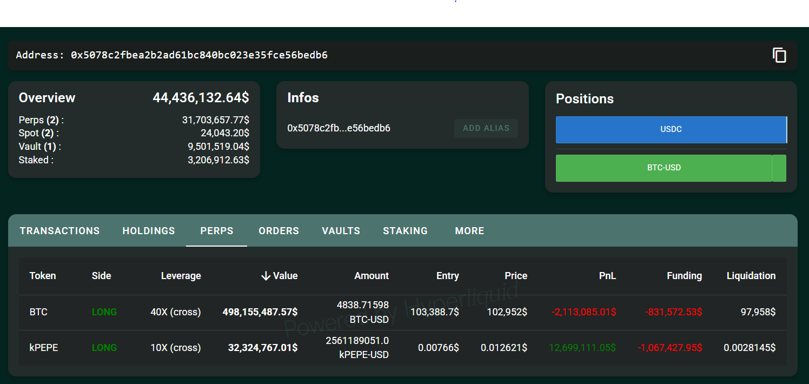
Task: Open the Transactions tab
Action: [60, 231]
